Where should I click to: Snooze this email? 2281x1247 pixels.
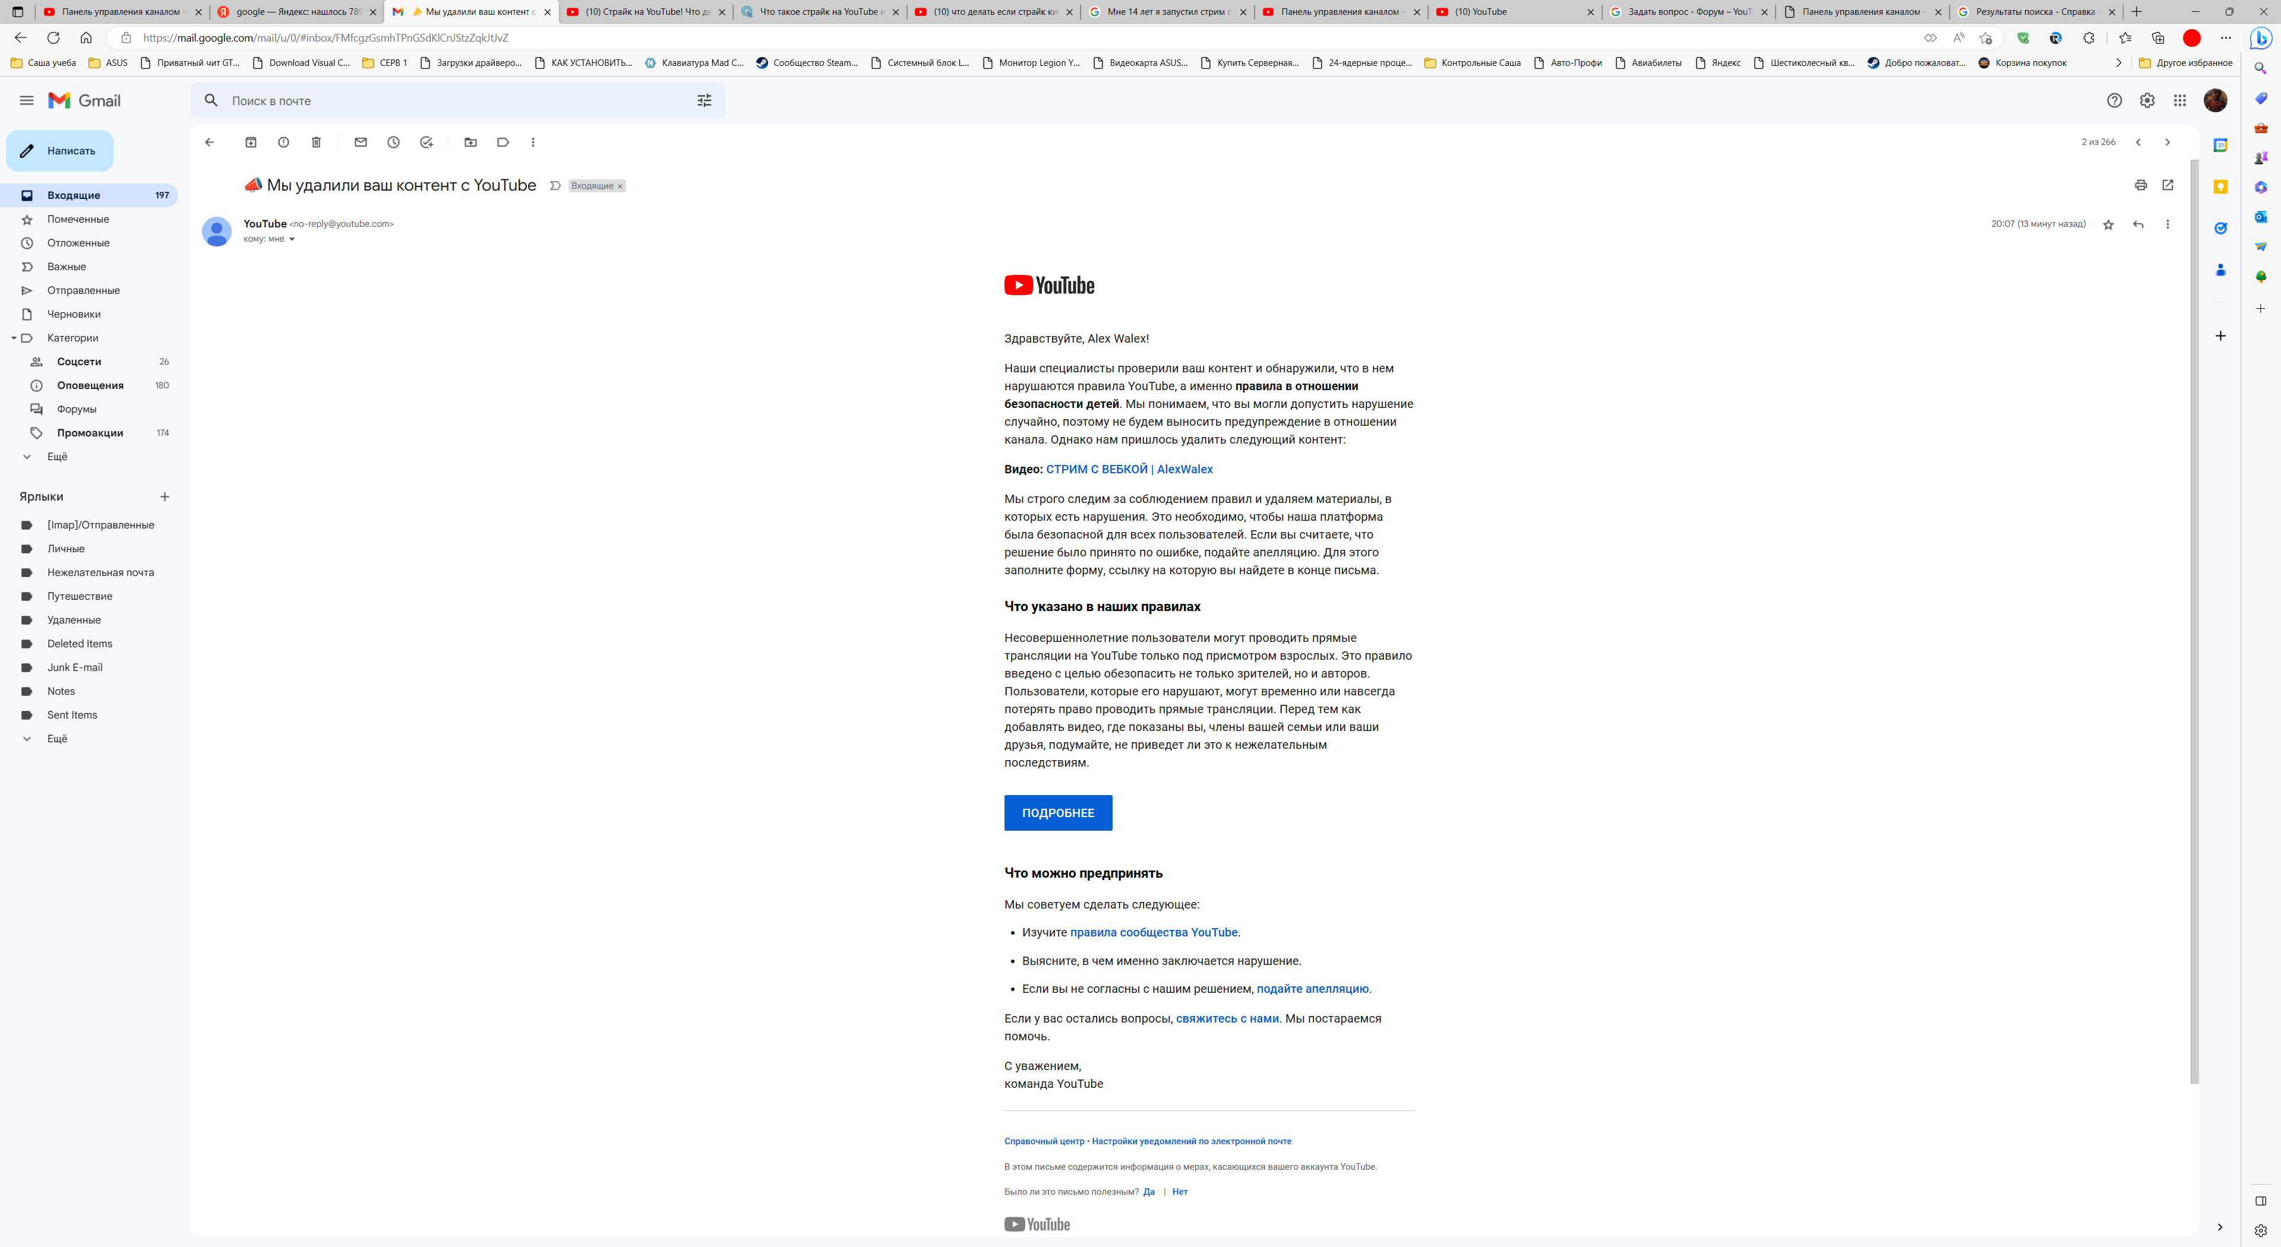pos(393,143)
